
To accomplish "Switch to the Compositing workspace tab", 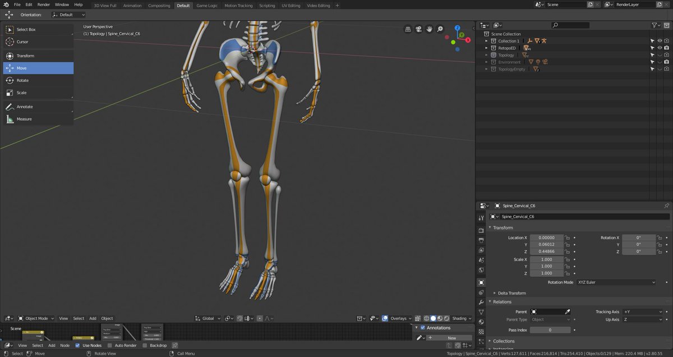I will [x=159, y=6].
